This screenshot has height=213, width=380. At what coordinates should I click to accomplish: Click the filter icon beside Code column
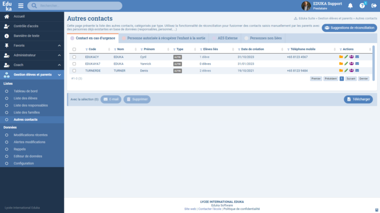click(x=87, y=50)
